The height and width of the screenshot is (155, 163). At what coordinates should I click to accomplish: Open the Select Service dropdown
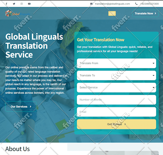tap(116, 87)
